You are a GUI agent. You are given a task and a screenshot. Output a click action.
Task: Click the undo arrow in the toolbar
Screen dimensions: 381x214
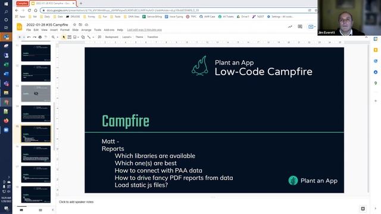tap(29, 37)
